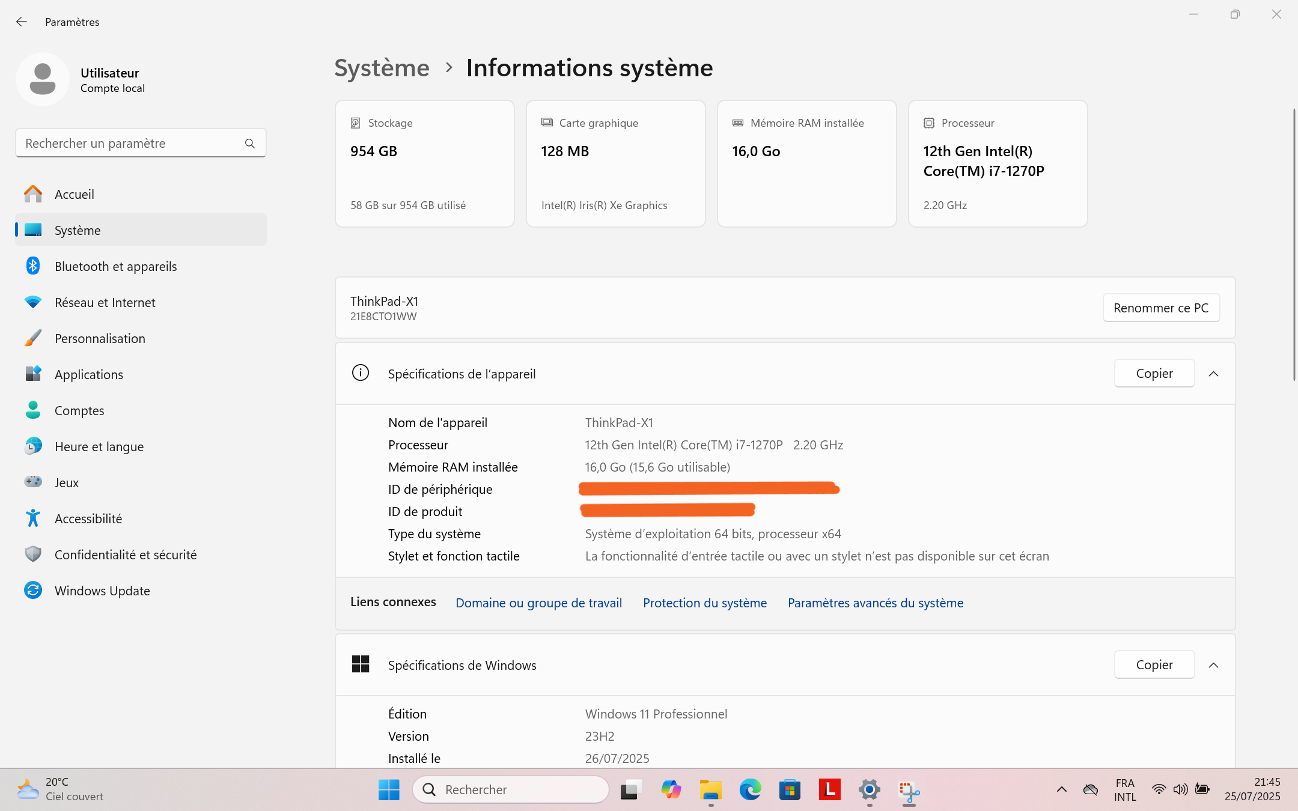Open Bluetooth et appareils settings
Viewport: 1298px width, 811px height.
pos(115,266)
